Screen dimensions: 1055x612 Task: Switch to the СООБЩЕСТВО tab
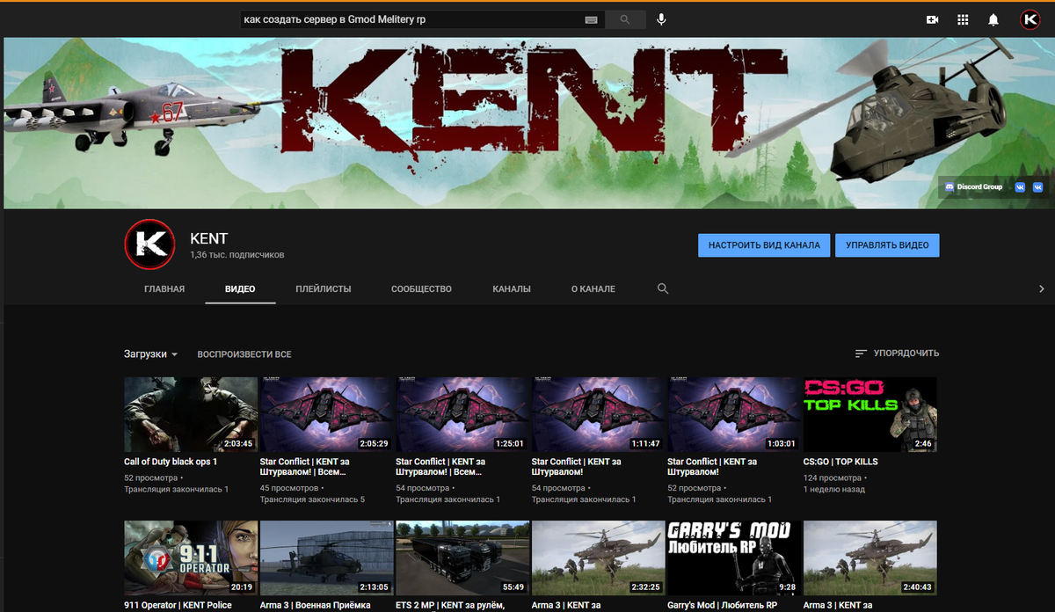(421, 288)
